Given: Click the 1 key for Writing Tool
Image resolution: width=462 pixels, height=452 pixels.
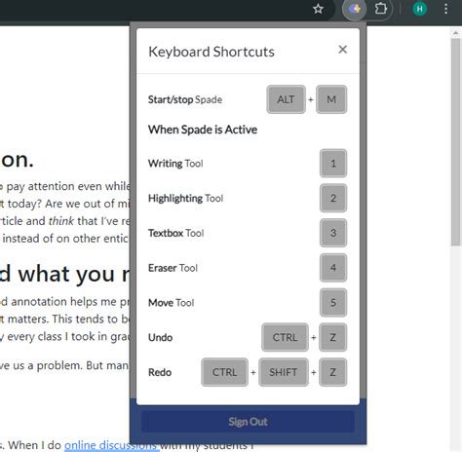Looking at the screenshot, I should pyautogui.click(x=333, y=164).
